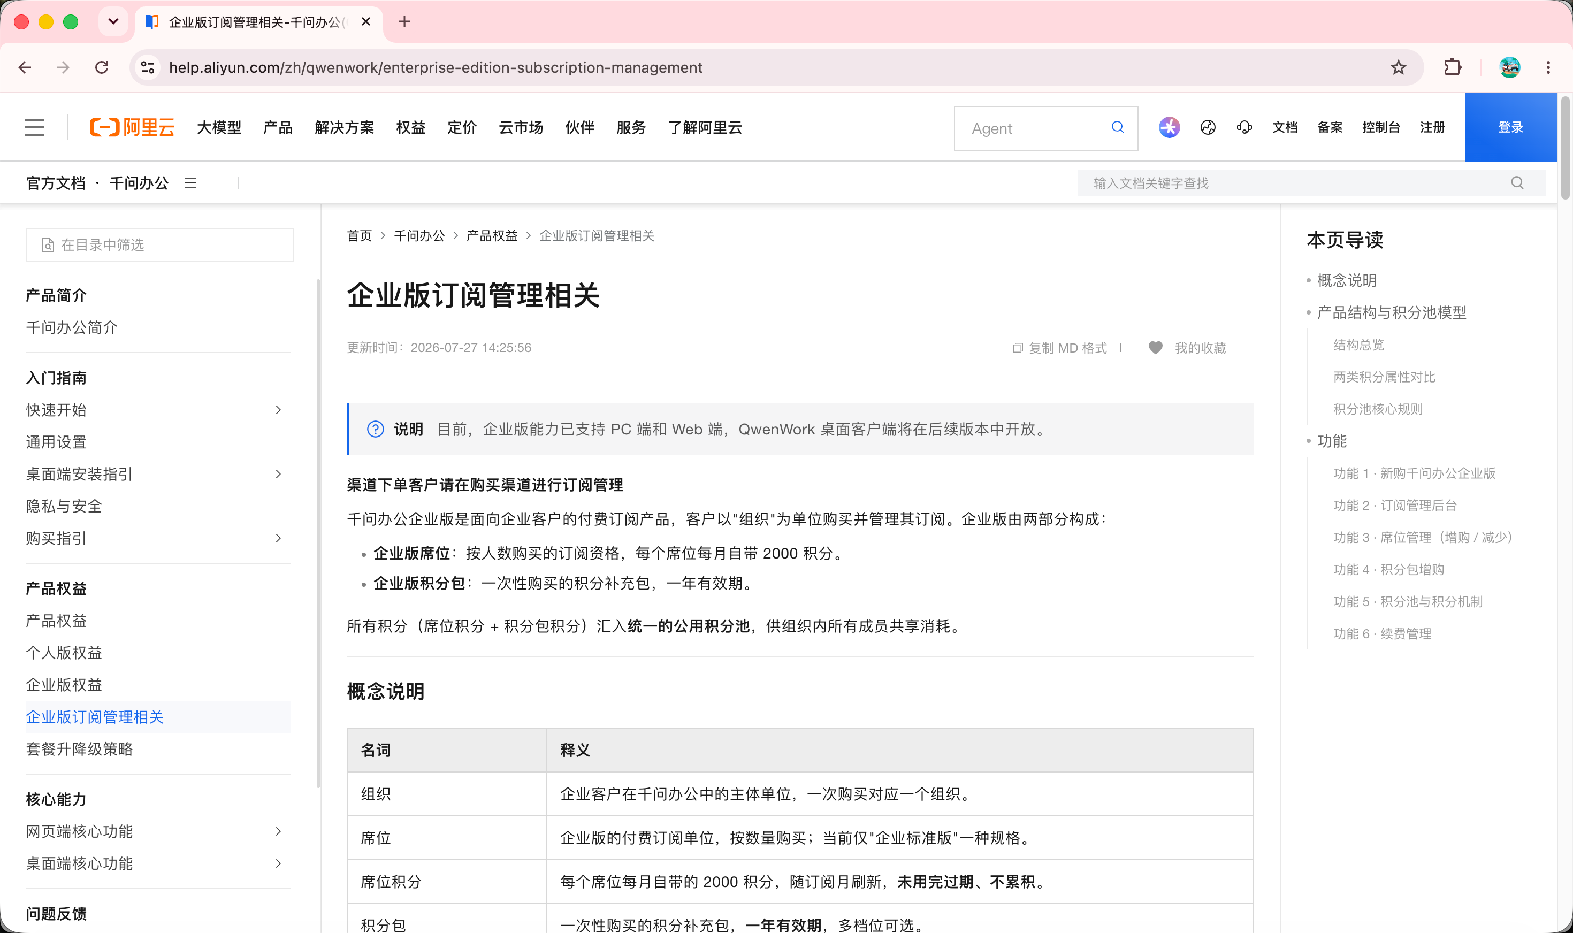Click the 产品权益 breadcrumb link
The width and height of the screenshot is (1573, 933).
click(492, 236)
